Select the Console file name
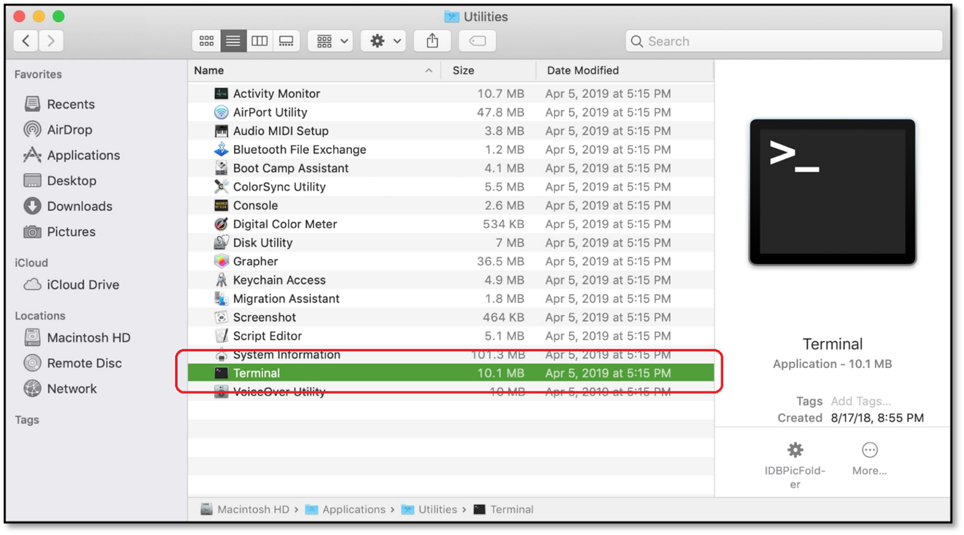964x535 pixels. pos(255,206)
